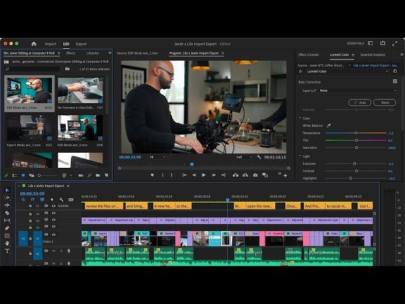The image size is (405, 304).
Task: Select the Pen tool
Action: 7,228
